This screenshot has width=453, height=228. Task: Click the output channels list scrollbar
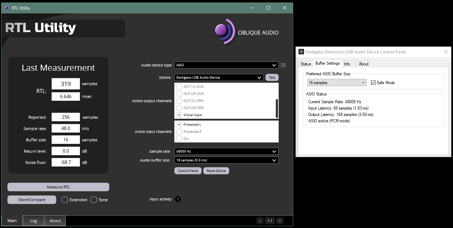(277, 109)
